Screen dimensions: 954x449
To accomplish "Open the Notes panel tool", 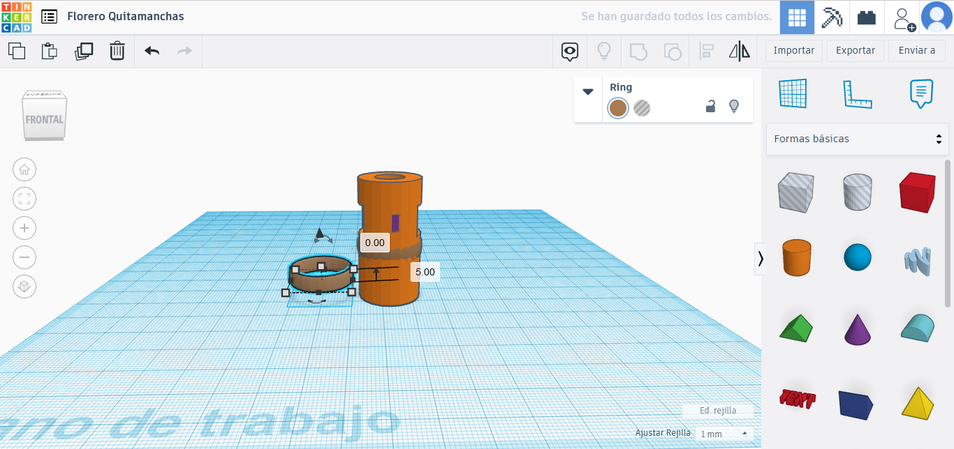I will 921,93.
